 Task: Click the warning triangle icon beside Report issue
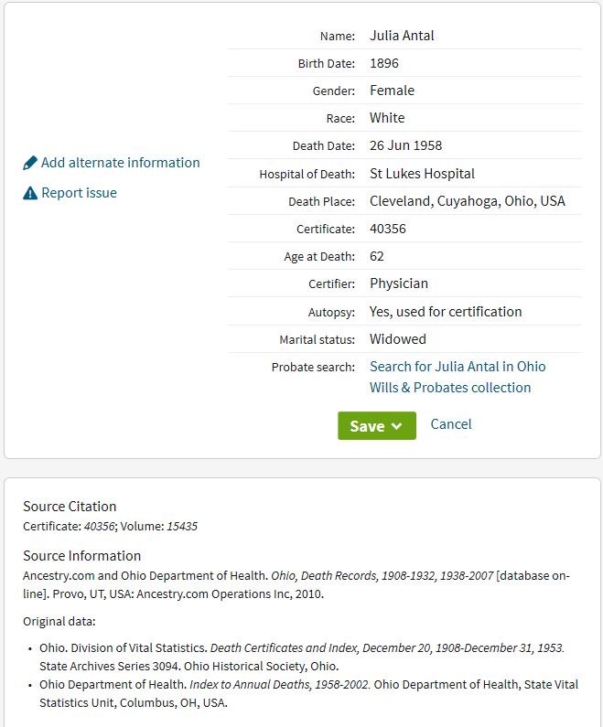click(x=30, y=193)
